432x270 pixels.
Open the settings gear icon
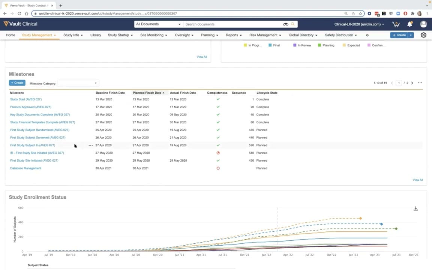(423, 35)
